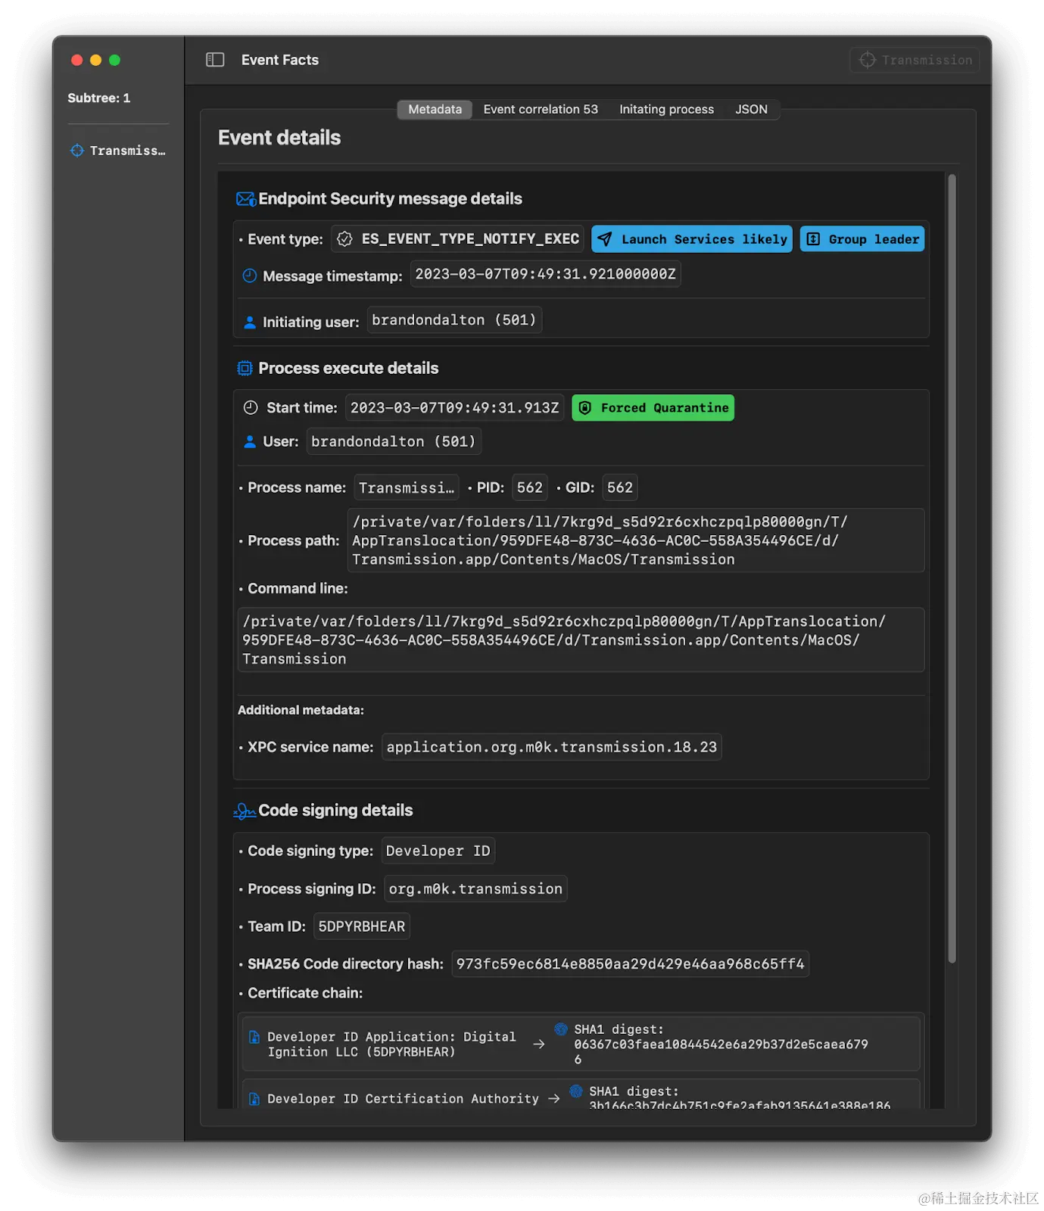Click the User person icon in process details
Image resolution: width=1044 pixels, height=1211 pixels.
click(x=249, y=442)
